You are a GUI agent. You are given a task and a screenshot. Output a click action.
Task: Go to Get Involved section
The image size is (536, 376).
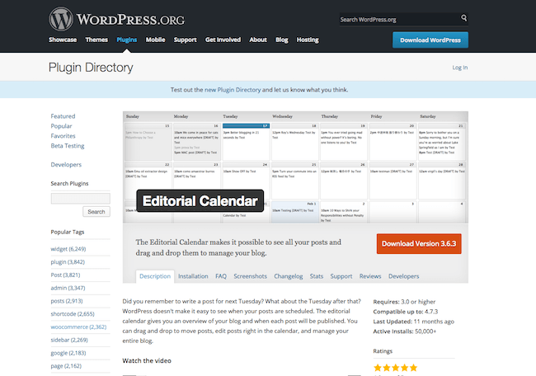click(x=223, y=40)
